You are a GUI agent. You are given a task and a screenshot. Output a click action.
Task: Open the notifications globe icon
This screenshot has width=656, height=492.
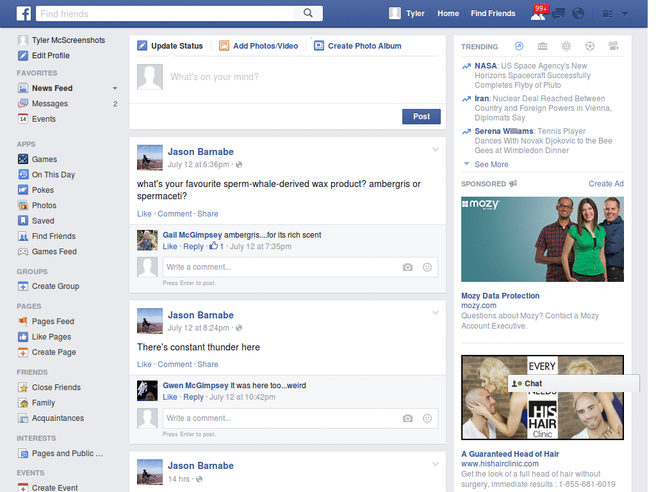[578, 14]
